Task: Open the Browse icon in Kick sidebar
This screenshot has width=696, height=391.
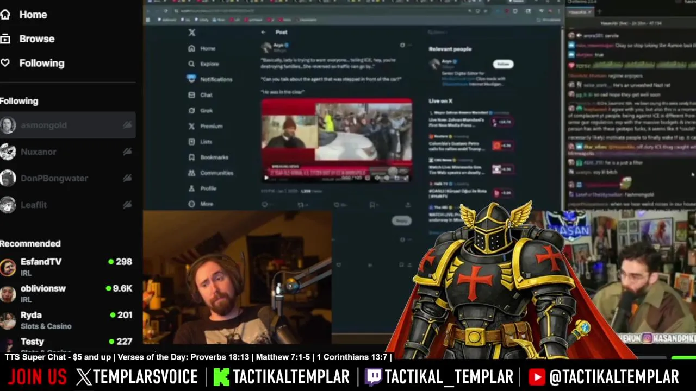Action: (x=5, y=39)
